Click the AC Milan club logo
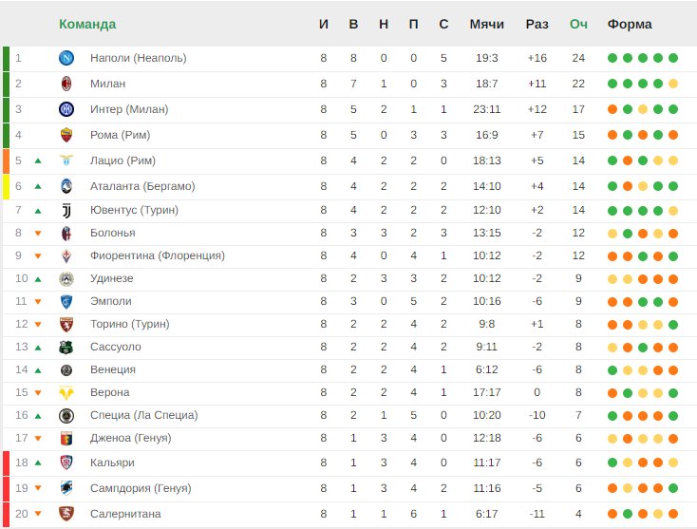Screen dimensions: 697x529 click(66, 84)
